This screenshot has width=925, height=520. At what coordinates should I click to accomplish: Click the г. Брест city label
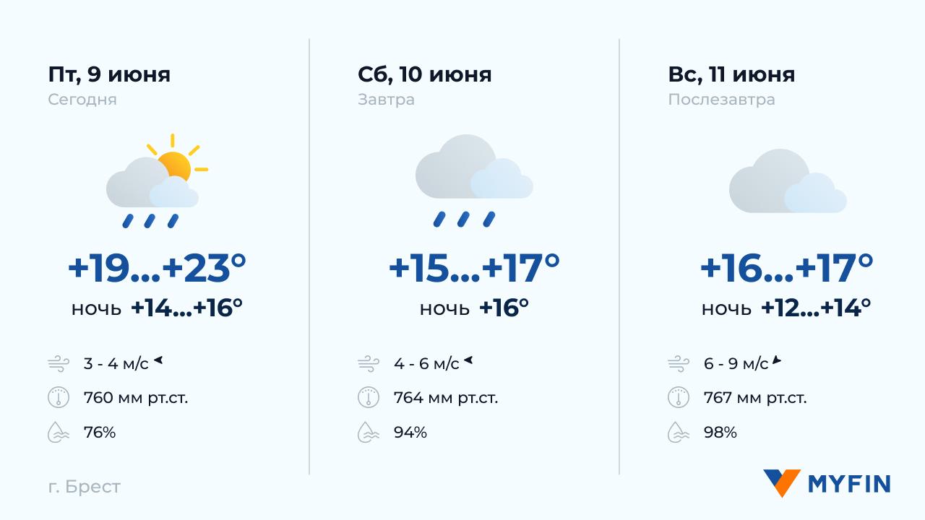pos(85,487)
